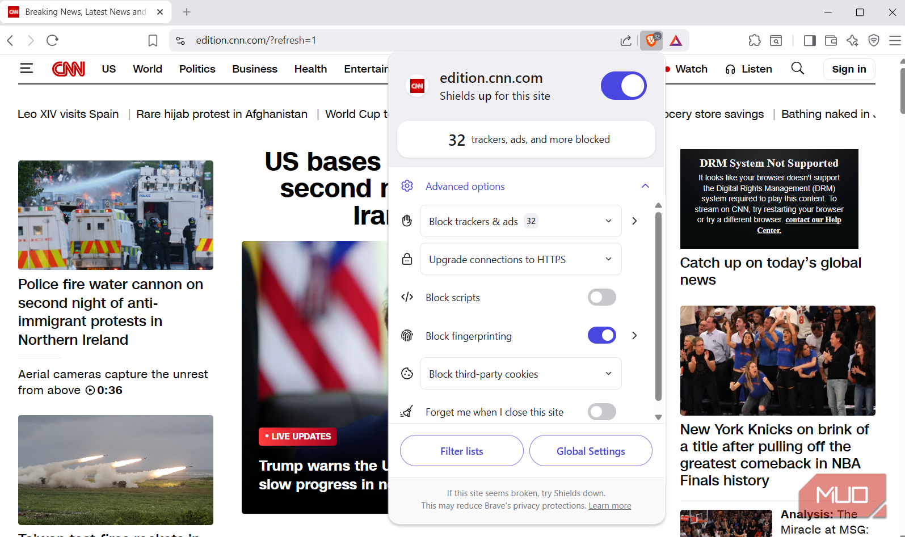The image size is (905, 537).
Task: Open Rare hijab protest in Afghanistan link
Action: 222,114
